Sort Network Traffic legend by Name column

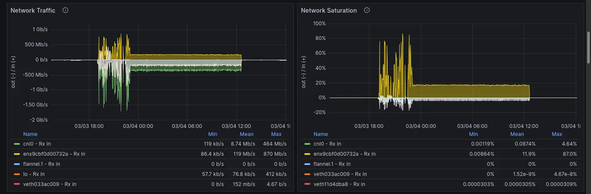30,134
